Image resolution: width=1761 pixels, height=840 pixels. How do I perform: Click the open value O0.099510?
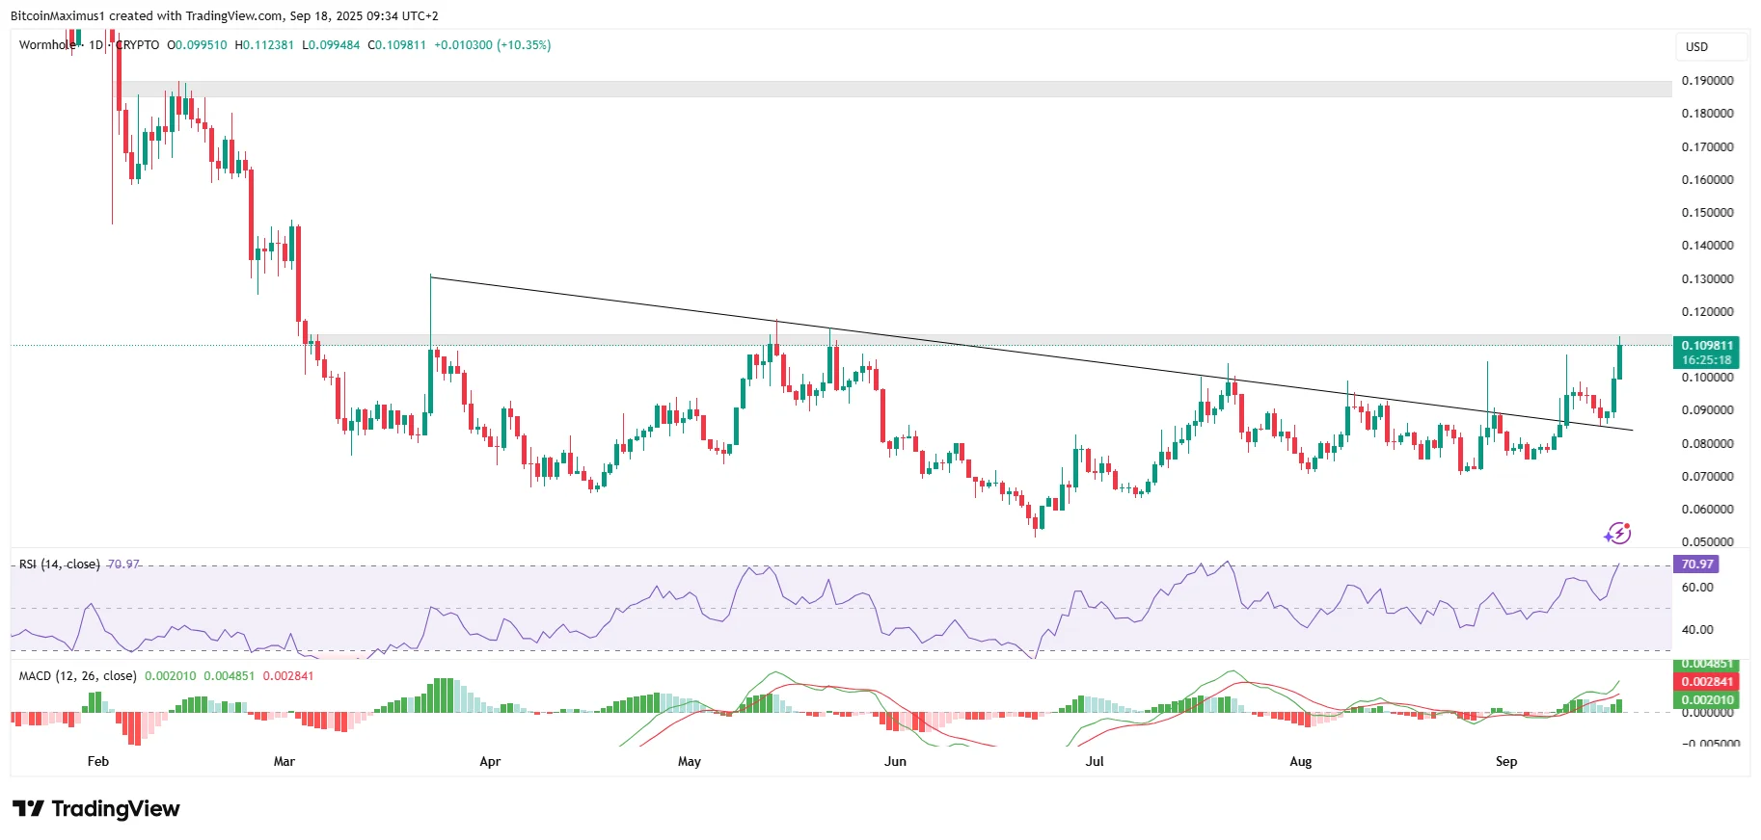[197, 45]
